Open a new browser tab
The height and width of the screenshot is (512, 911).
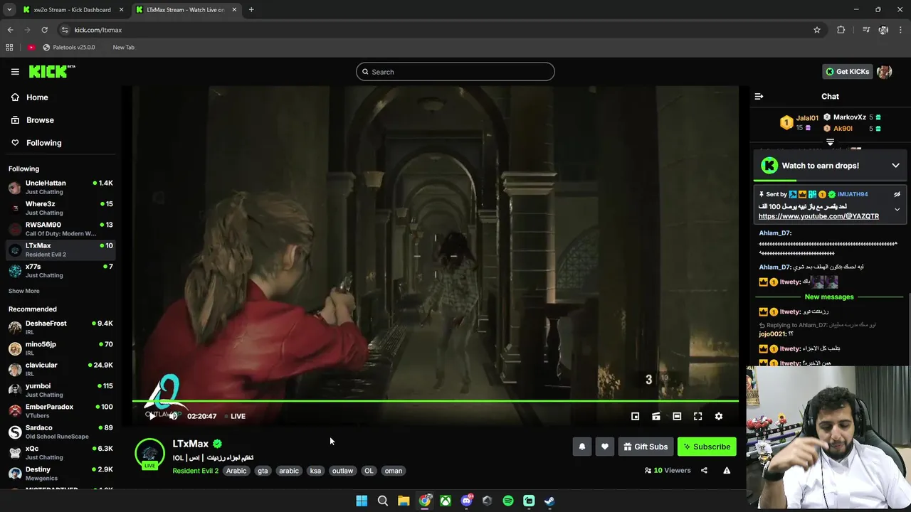(x=251, y=10)
